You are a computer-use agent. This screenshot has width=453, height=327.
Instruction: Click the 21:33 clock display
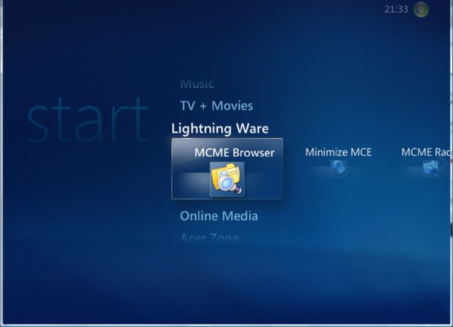(396, 9)
